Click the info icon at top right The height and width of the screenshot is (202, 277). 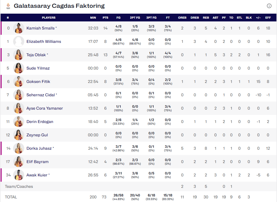point(269,6)
